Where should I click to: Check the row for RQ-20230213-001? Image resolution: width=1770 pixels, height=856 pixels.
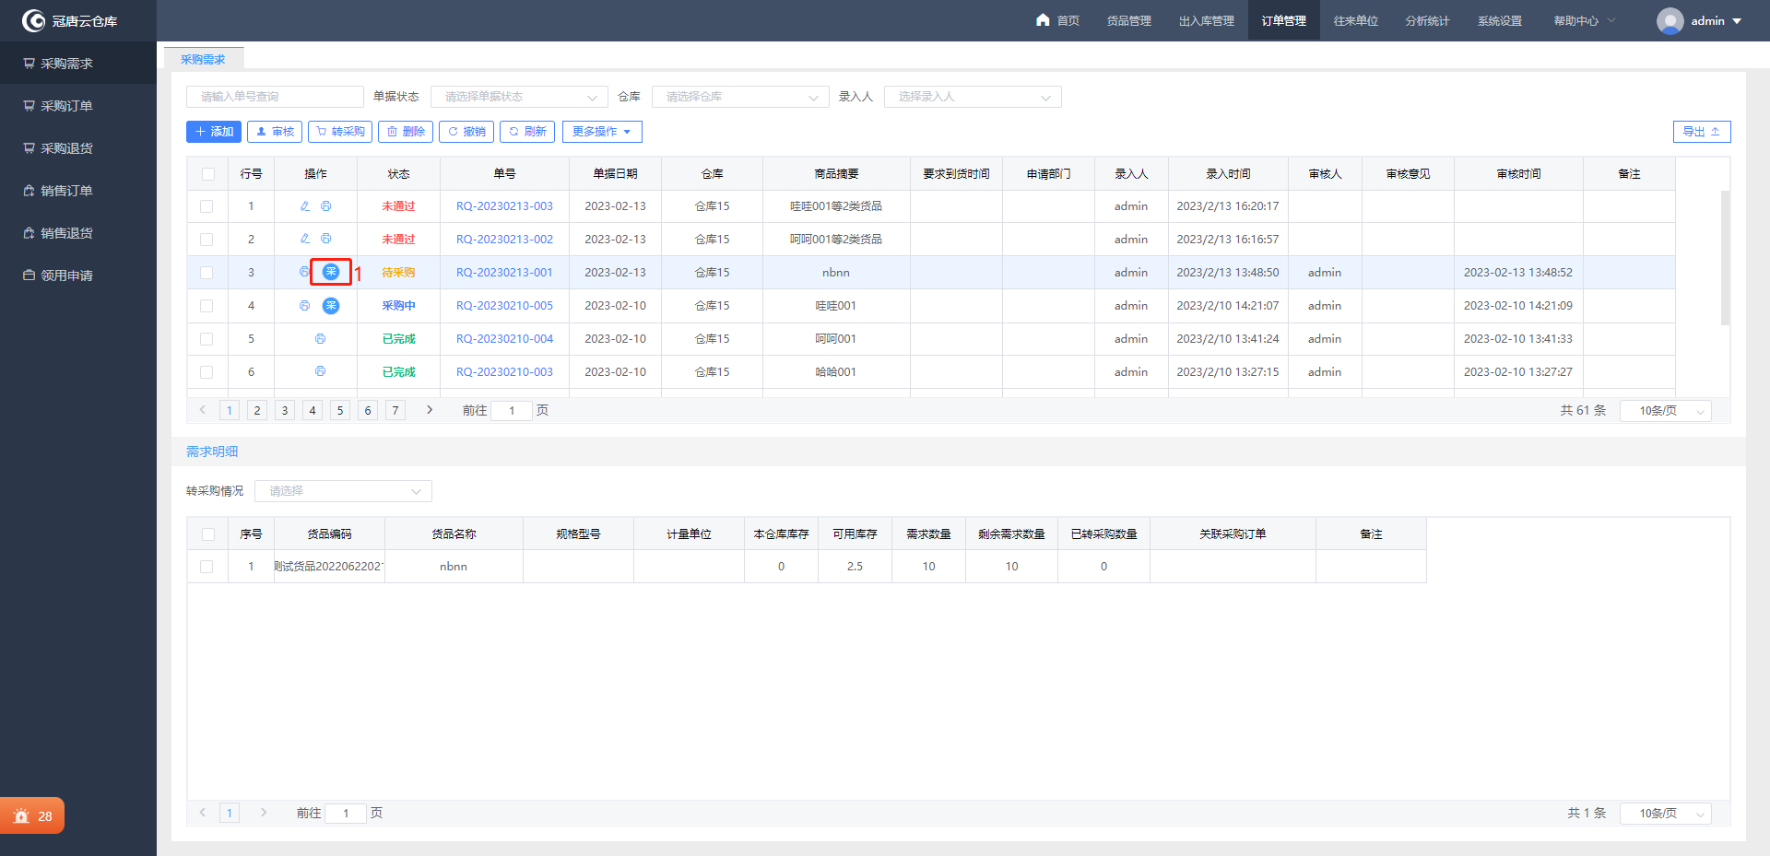[206, 273]
